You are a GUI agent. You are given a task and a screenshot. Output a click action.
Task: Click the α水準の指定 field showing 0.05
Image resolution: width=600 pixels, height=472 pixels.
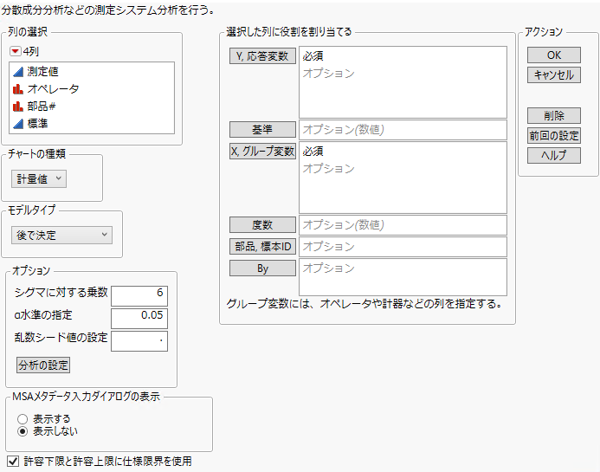coord(139,319)
